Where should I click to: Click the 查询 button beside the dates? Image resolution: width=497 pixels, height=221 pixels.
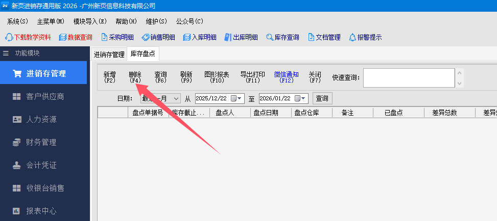(321, 98)
